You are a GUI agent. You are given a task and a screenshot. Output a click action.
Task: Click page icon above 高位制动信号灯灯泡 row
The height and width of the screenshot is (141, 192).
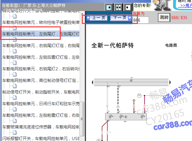pos(15,74)
